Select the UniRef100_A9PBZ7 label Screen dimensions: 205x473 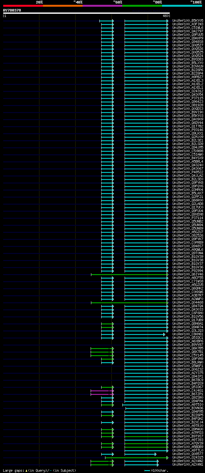click(x=188, y=77)
